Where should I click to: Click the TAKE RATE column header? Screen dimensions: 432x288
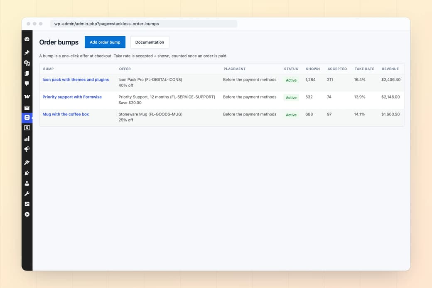click(x=364, y=69)
